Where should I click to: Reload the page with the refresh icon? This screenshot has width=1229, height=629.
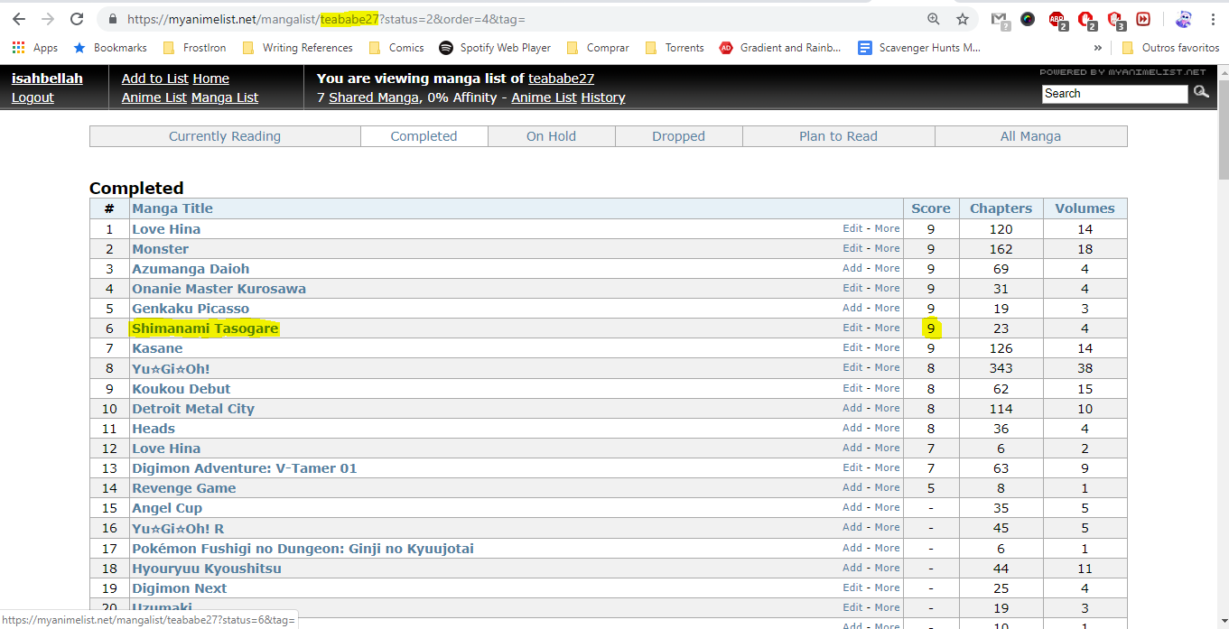pyautogui.click(x=77, y=19)
